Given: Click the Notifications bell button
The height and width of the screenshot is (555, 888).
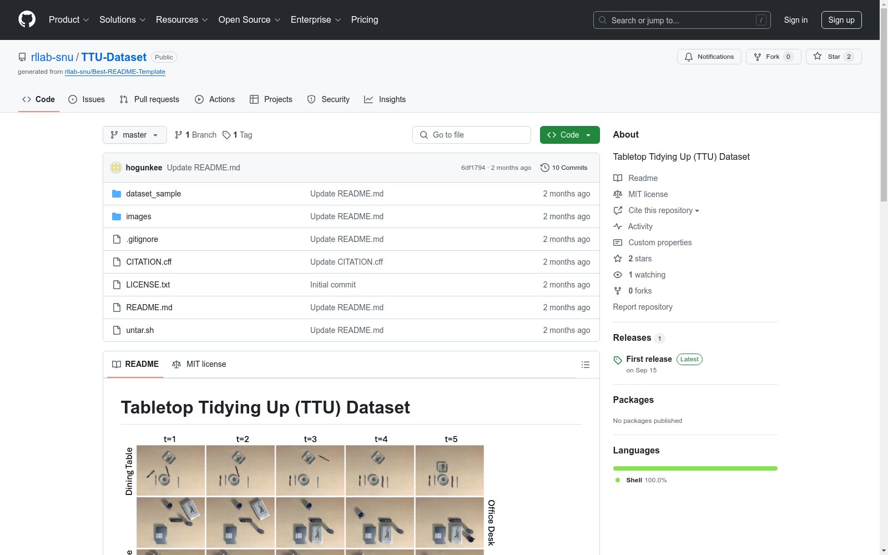Looking at the screenshot, I should pos(709,57).
